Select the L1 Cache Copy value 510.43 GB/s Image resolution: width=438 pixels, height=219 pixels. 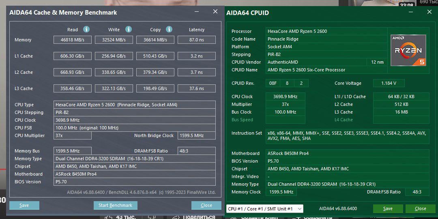coord(155,56)
